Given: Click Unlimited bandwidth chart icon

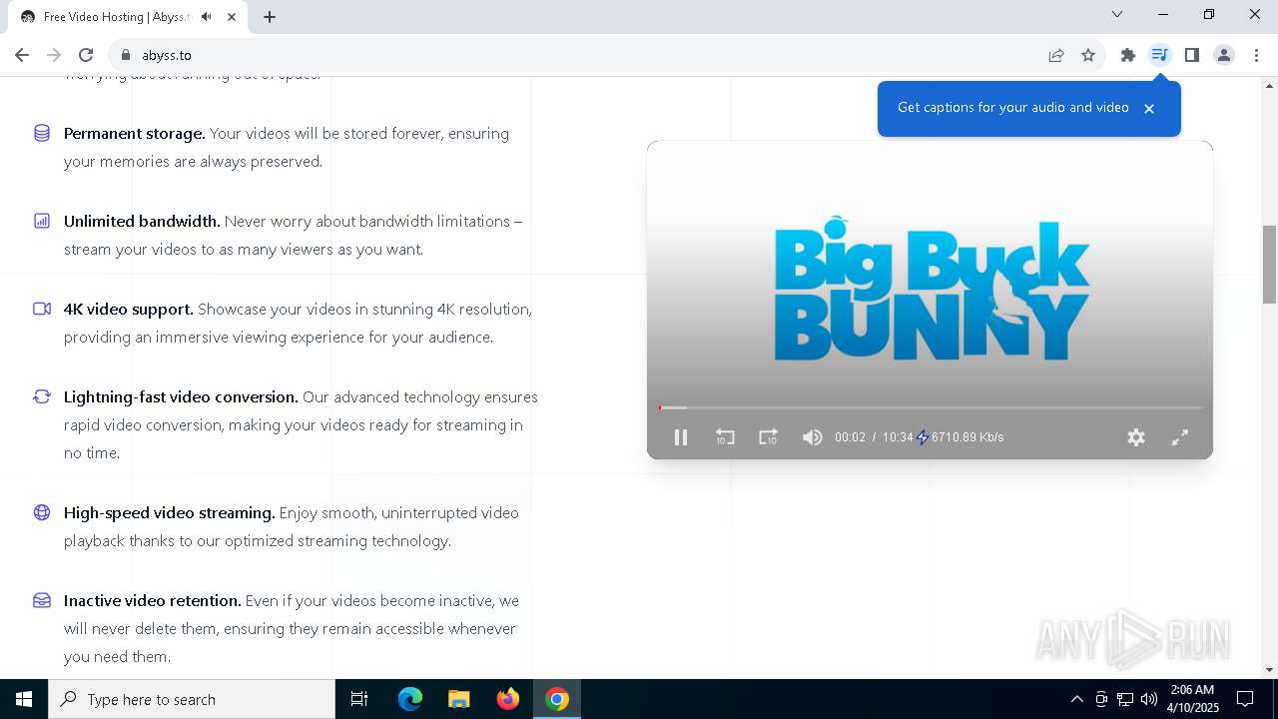Looking at the screenshot, I should coord(42,221).
